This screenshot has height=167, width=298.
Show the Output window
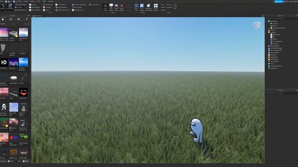[33, 5]
